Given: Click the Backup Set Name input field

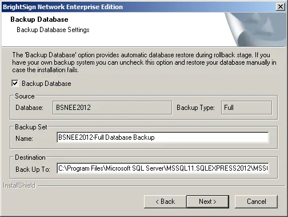Looking at the screenshot, I should click(163, 137).
